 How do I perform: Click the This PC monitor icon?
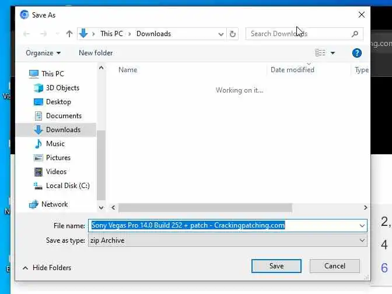(34, 74)
